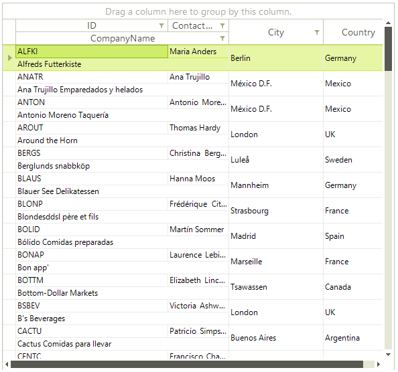This screenshot has width=398, height=372.
Task: Select the Victoria Ashw... cell
Action: click(198, 306)
